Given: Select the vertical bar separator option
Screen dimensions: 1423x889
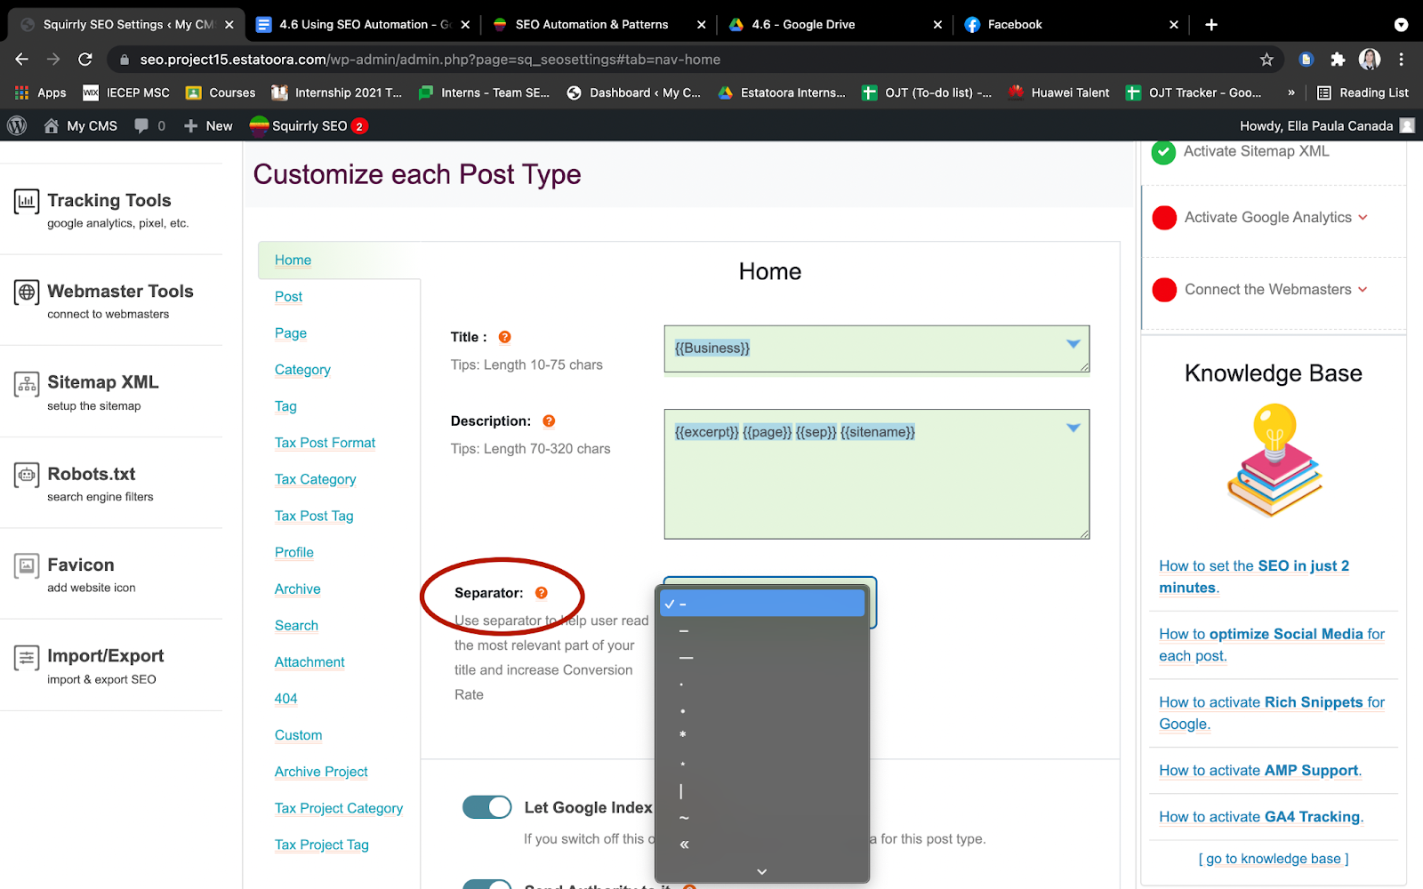Looking at the screenshot, I should (x=762, y=791).
